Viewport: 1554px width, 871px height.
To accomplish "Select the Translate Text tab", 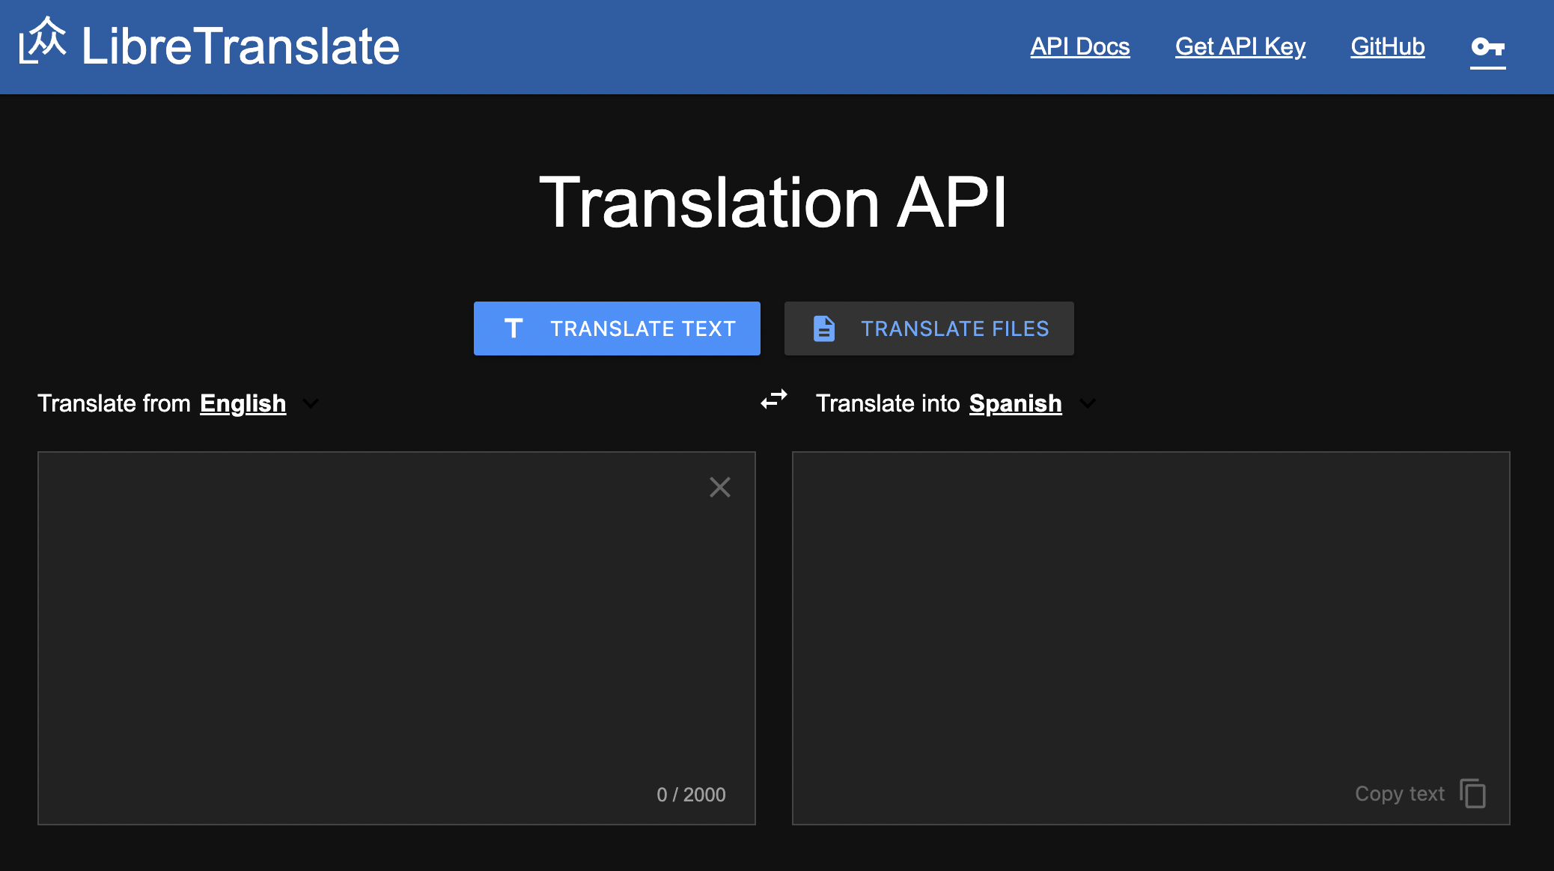I will tap(617, 328).
